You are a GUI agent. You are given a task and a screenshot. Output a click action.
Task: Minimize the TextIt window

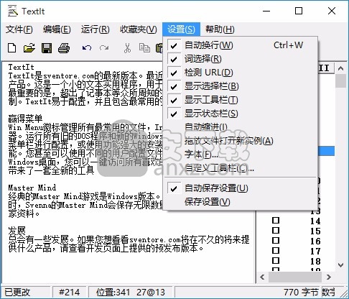point(266,11)
